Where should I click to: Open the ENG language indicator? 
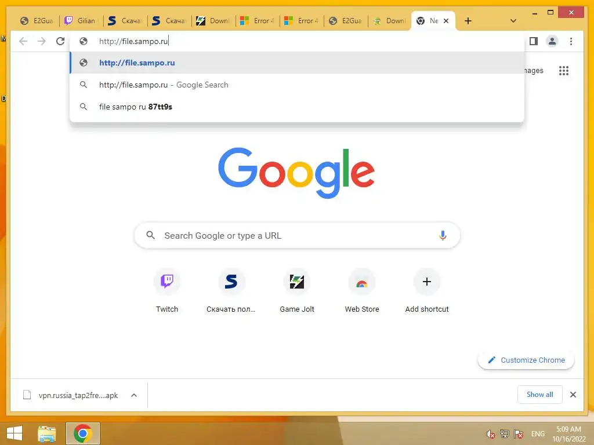pyautogui.click(x=538, y=433)
